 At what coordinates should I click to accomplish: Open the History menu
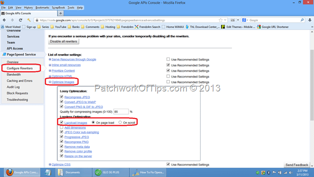click(28, 8)
